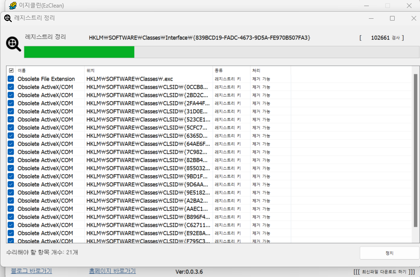This screenshot has width=420, height=277.
Task: Uncheck the checkbox for CLSID {AAEC1... row
Action: 11,209
